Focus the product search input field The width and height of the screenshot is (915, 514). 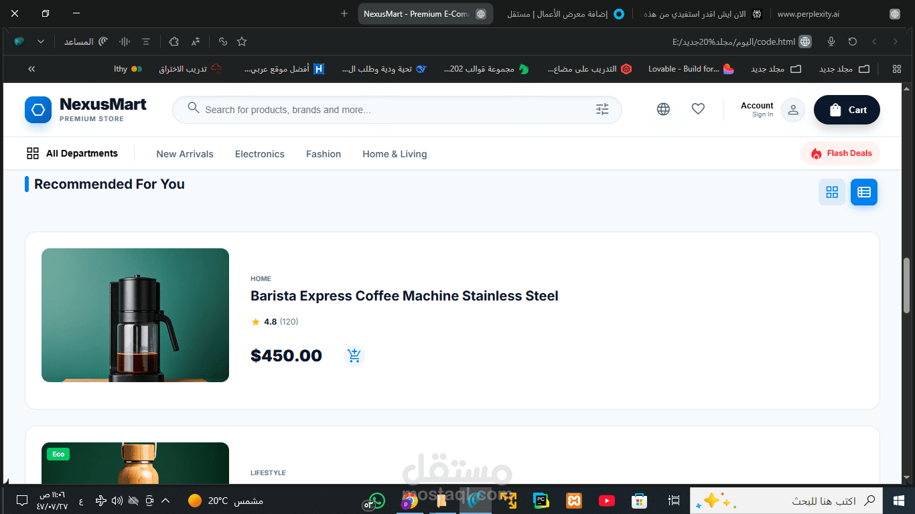(x=397, y=110)
